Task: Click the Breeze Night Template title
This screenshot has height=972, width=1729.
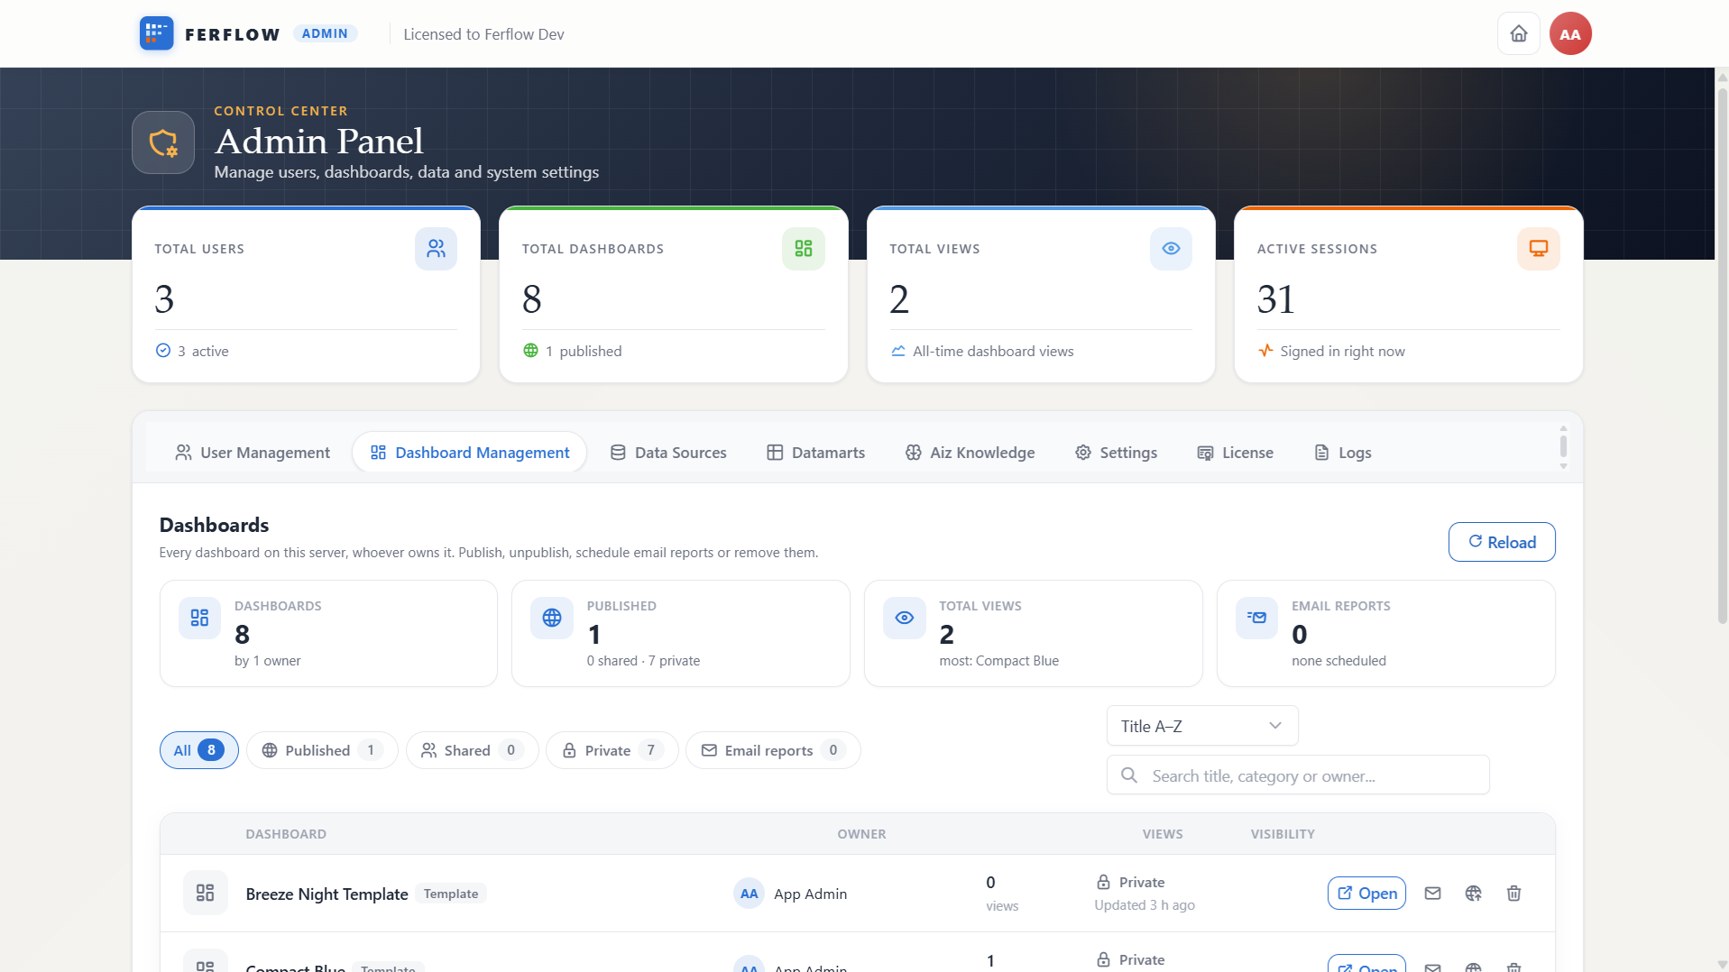Action: click(327, 894)
